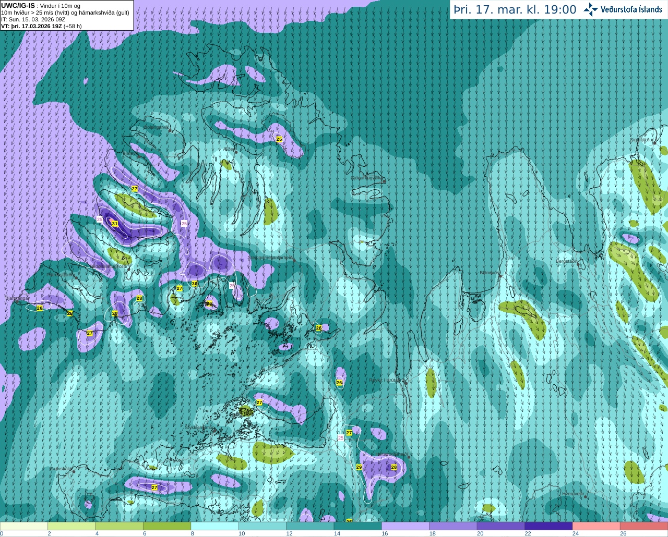The image size is (668, 537).
Task: Click the 26 gust label beside Bjargtangar
Action: click(x=40, y=308)
